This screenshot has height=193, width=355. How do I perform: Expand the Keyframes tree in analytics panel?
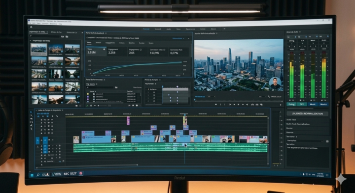(146, 89)
